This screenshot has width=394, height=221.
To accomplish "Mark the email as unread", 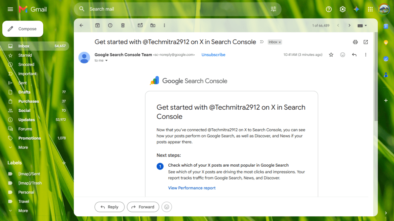I will point(140,25).
